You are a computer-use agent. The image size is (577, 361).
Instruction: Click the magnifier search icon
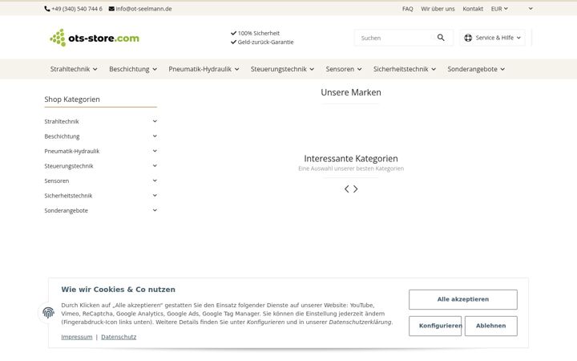[441, 38]
